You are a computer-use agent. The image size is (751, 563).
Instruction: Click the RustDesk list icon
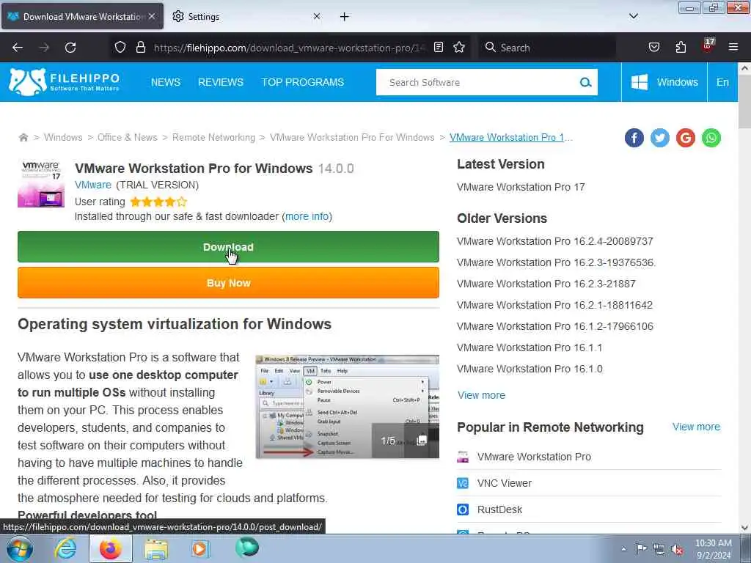(x=463, y=509)
